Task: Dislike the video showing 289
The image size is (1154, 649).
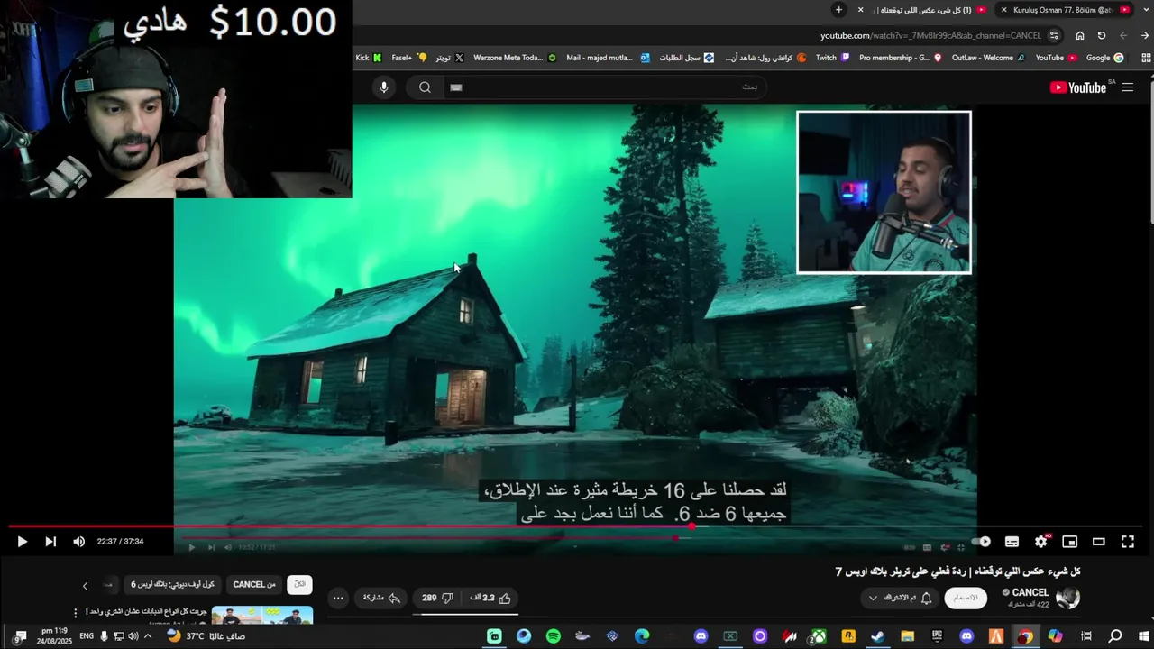Action: point(437,598)
